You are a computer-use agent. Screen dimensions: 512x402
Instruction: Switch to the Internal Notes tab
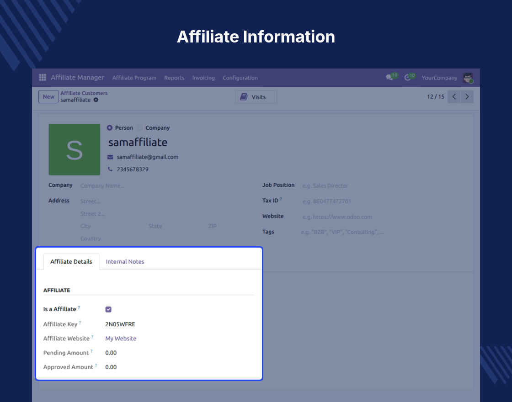coord(125,262)
